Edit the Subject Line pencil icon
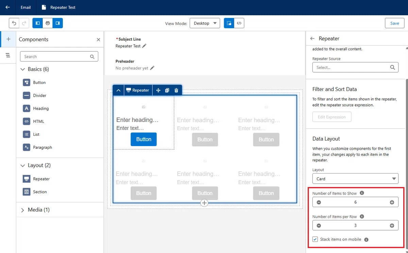This screenshot has height=253, width=408. tap(144, 46)
